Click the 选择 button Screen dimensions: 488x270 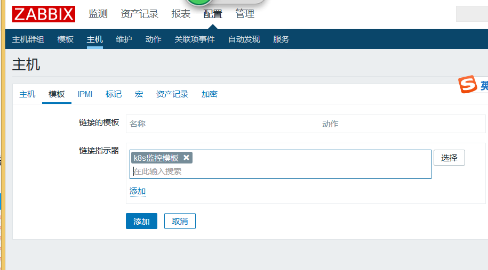point(449,158)
